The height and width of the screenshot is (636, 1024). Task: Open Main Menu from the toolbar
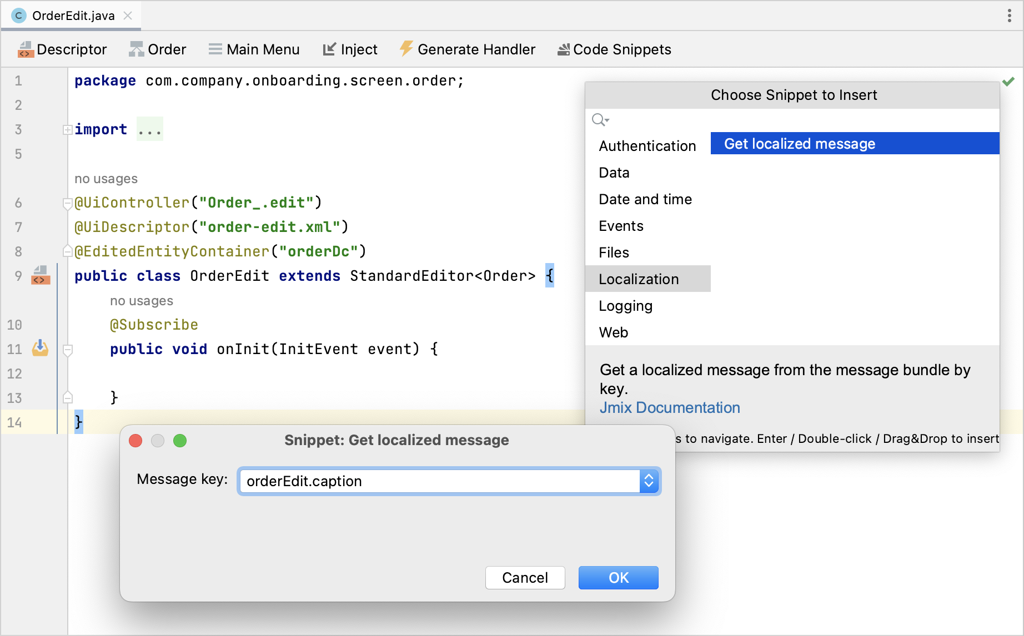click(x=254, y=49)
